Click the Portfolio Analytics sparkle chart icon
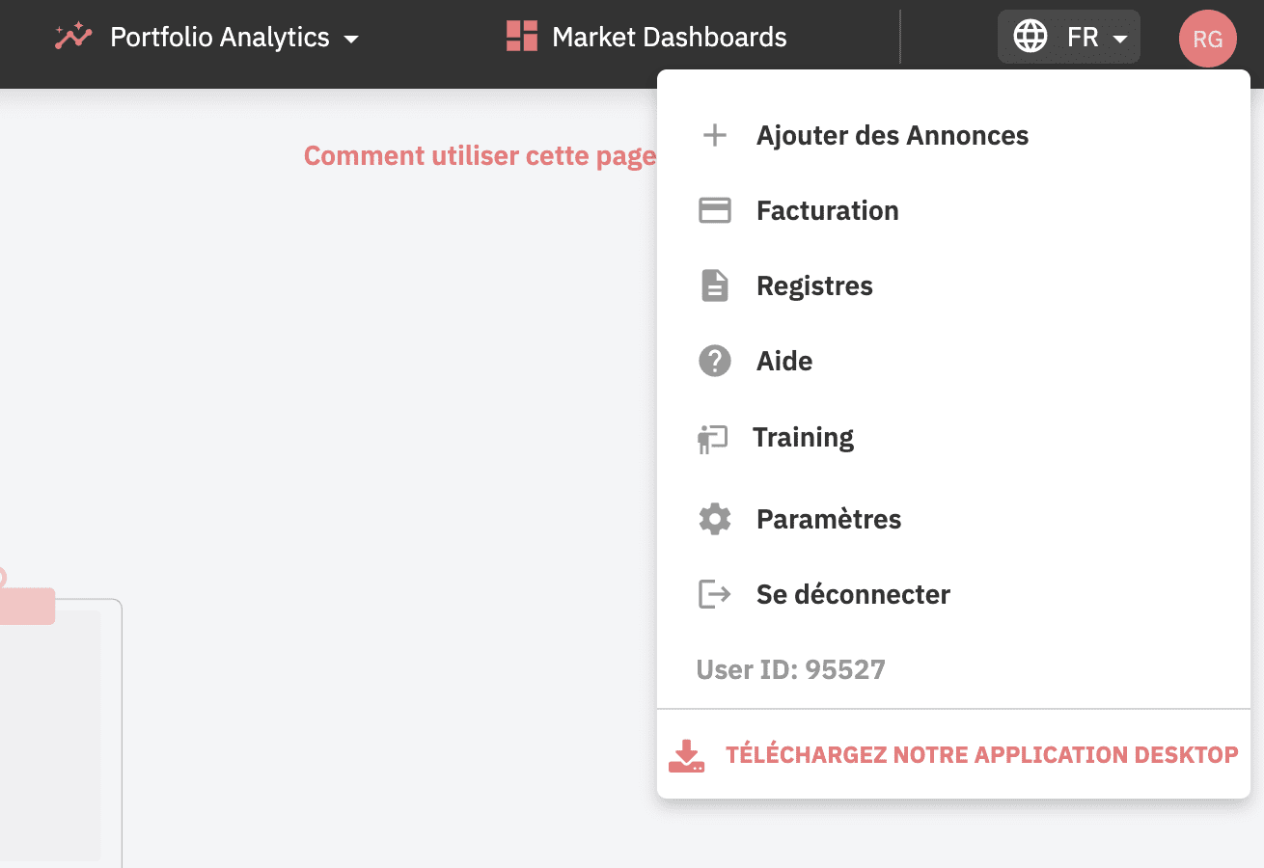This screenshot has width=1264, height=868. tap(73, 37)
